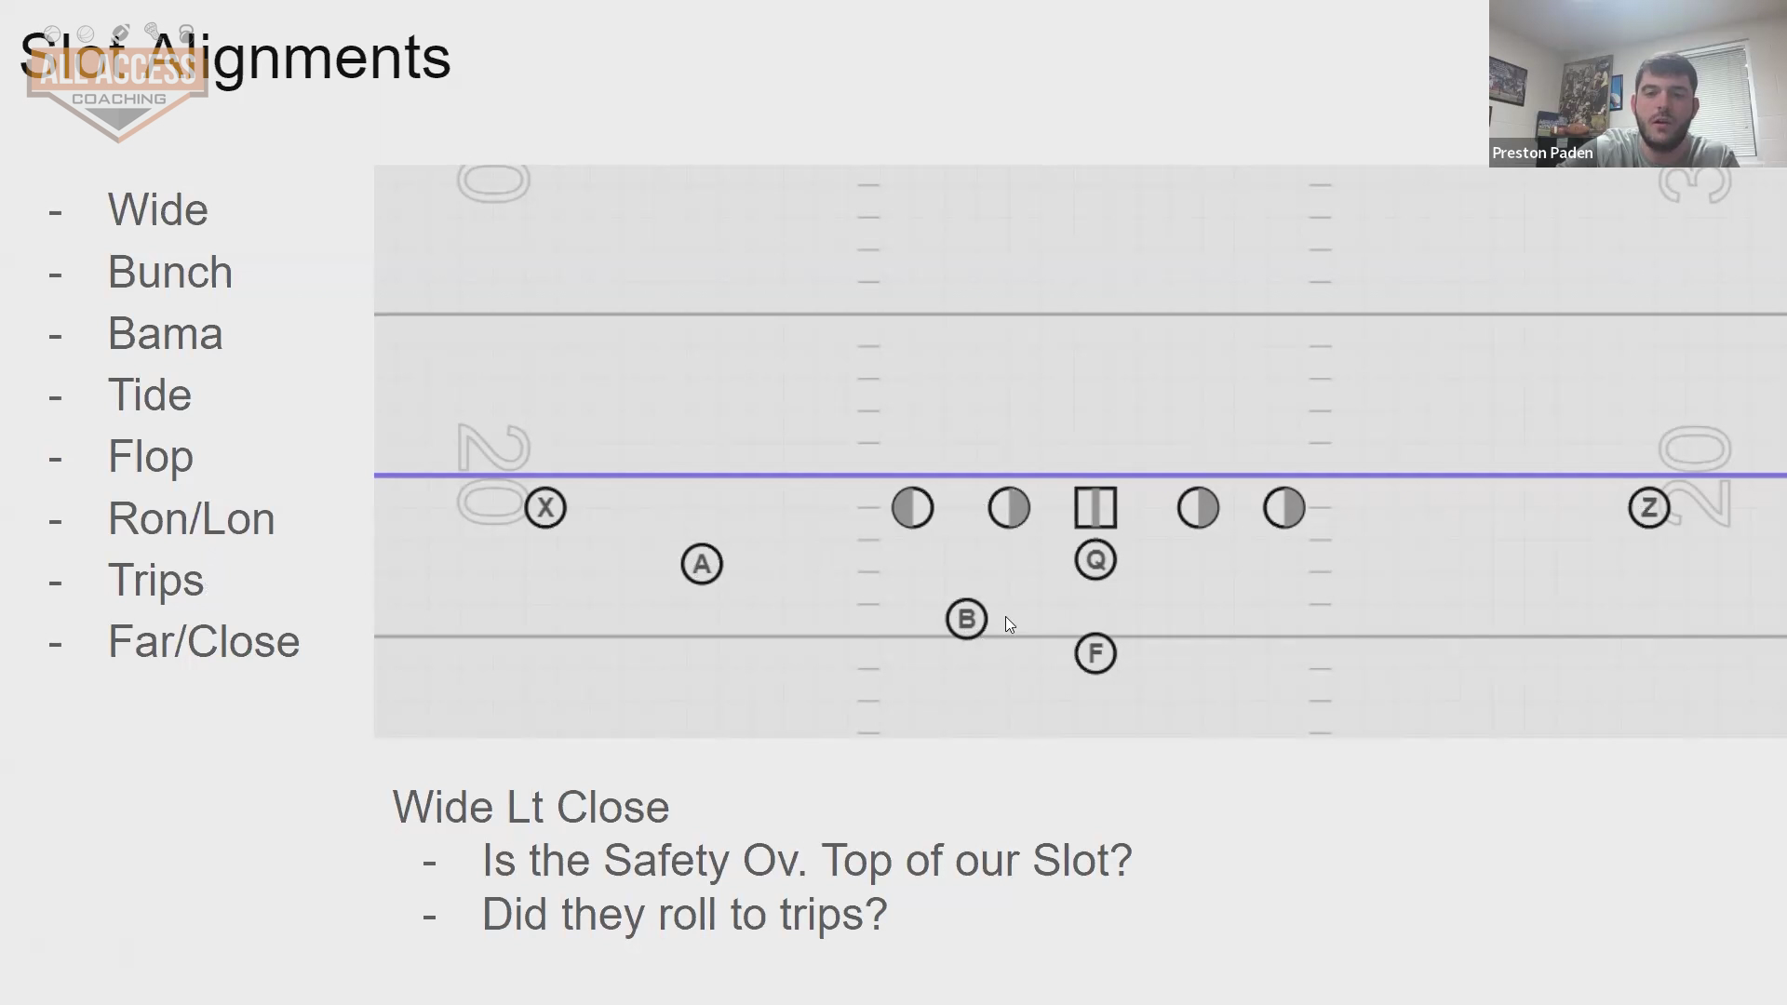Click the X receiver circle icon
This screenshot has width=1787, height=1005.
click(x=545, y=508)
